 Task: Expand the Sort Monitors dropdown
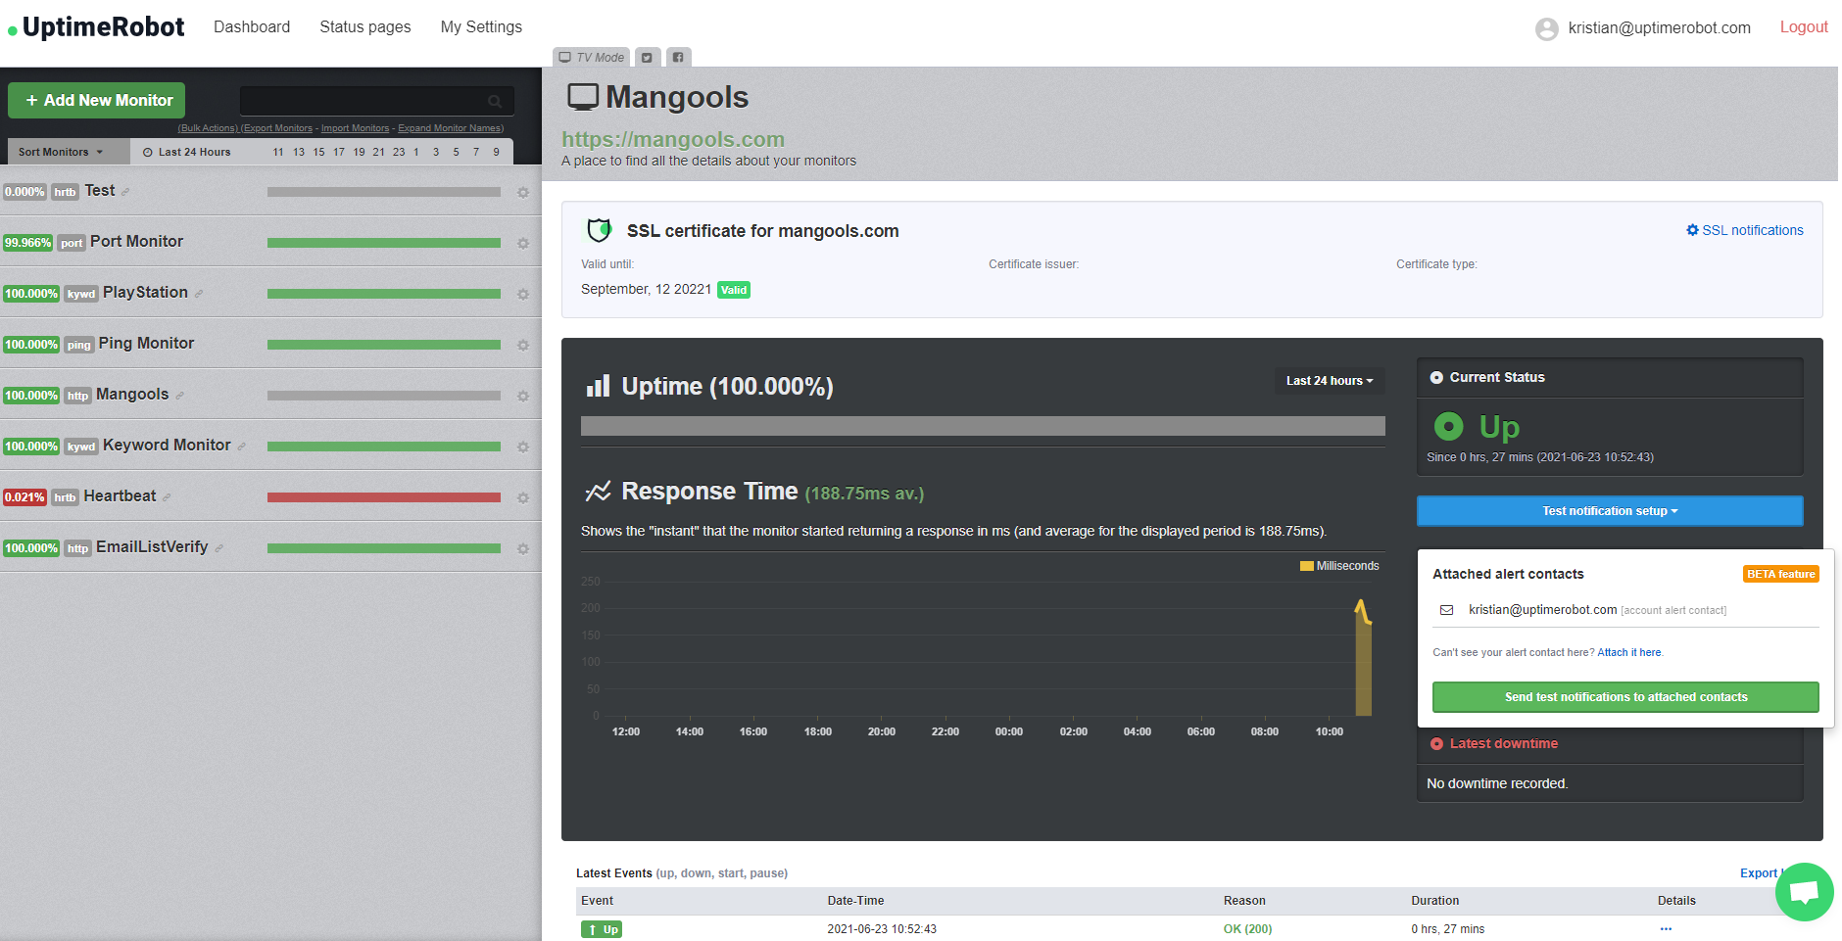point(61,152)
